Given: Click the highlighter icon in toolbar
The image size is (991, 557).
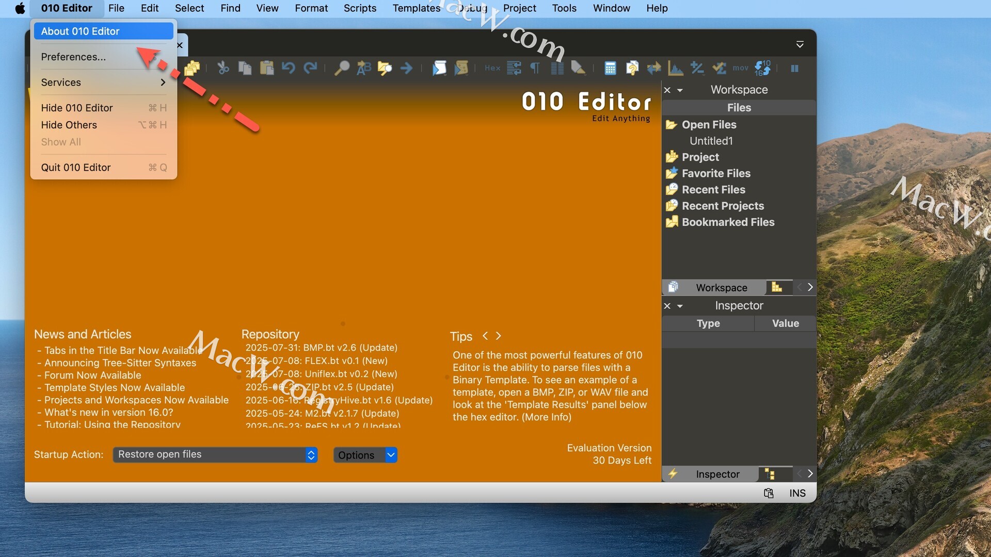Looking at the screenshot, I should pos(579,68).
